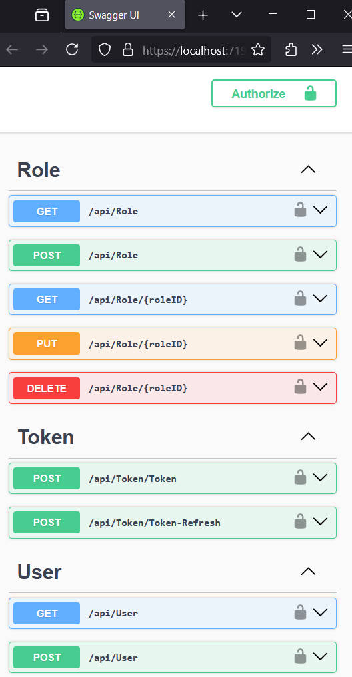Click the lock icon on DELETE /api/Role/{roleID}
The width and height of the screenshot is (352, 677).
(300, 387)
